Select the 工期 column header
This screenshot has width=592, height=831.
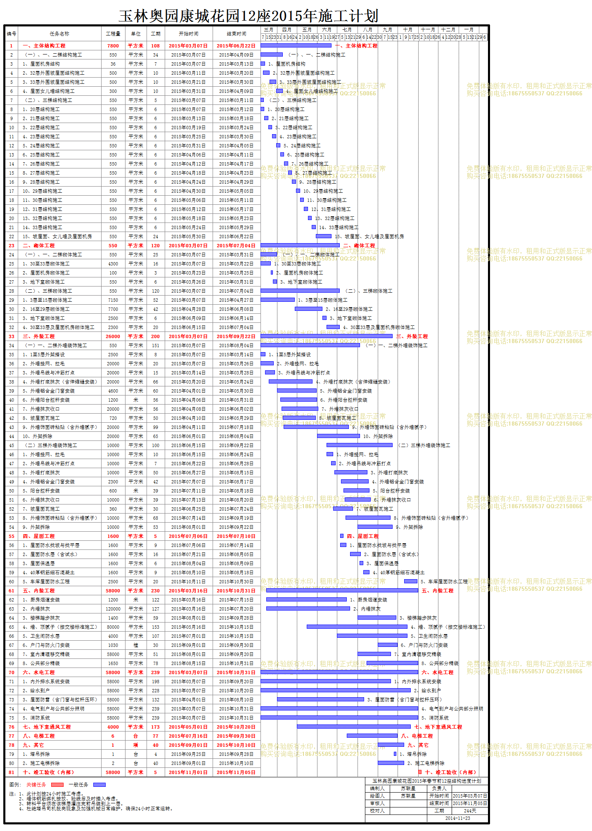156,34
